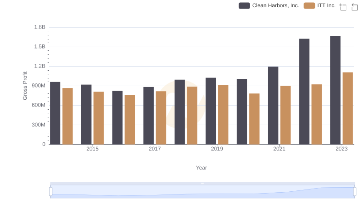Select Clean Harbors bar for 2015
Image resolution: width=363 pixels, height=209 pixels.
[86, 114]
